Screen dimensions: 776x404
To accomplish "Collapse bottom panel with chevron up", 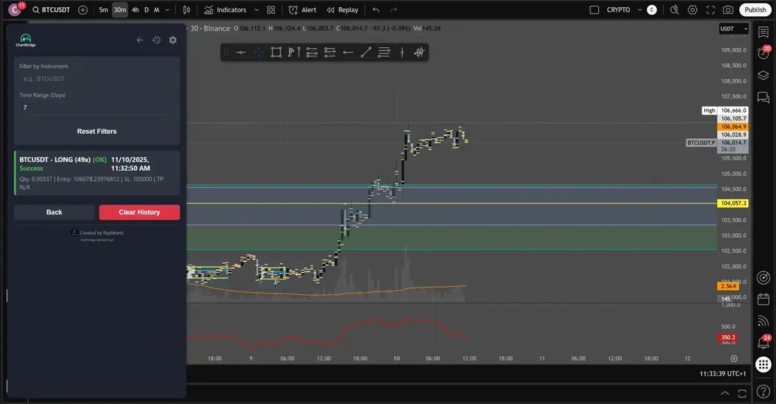I will point(725,393).
